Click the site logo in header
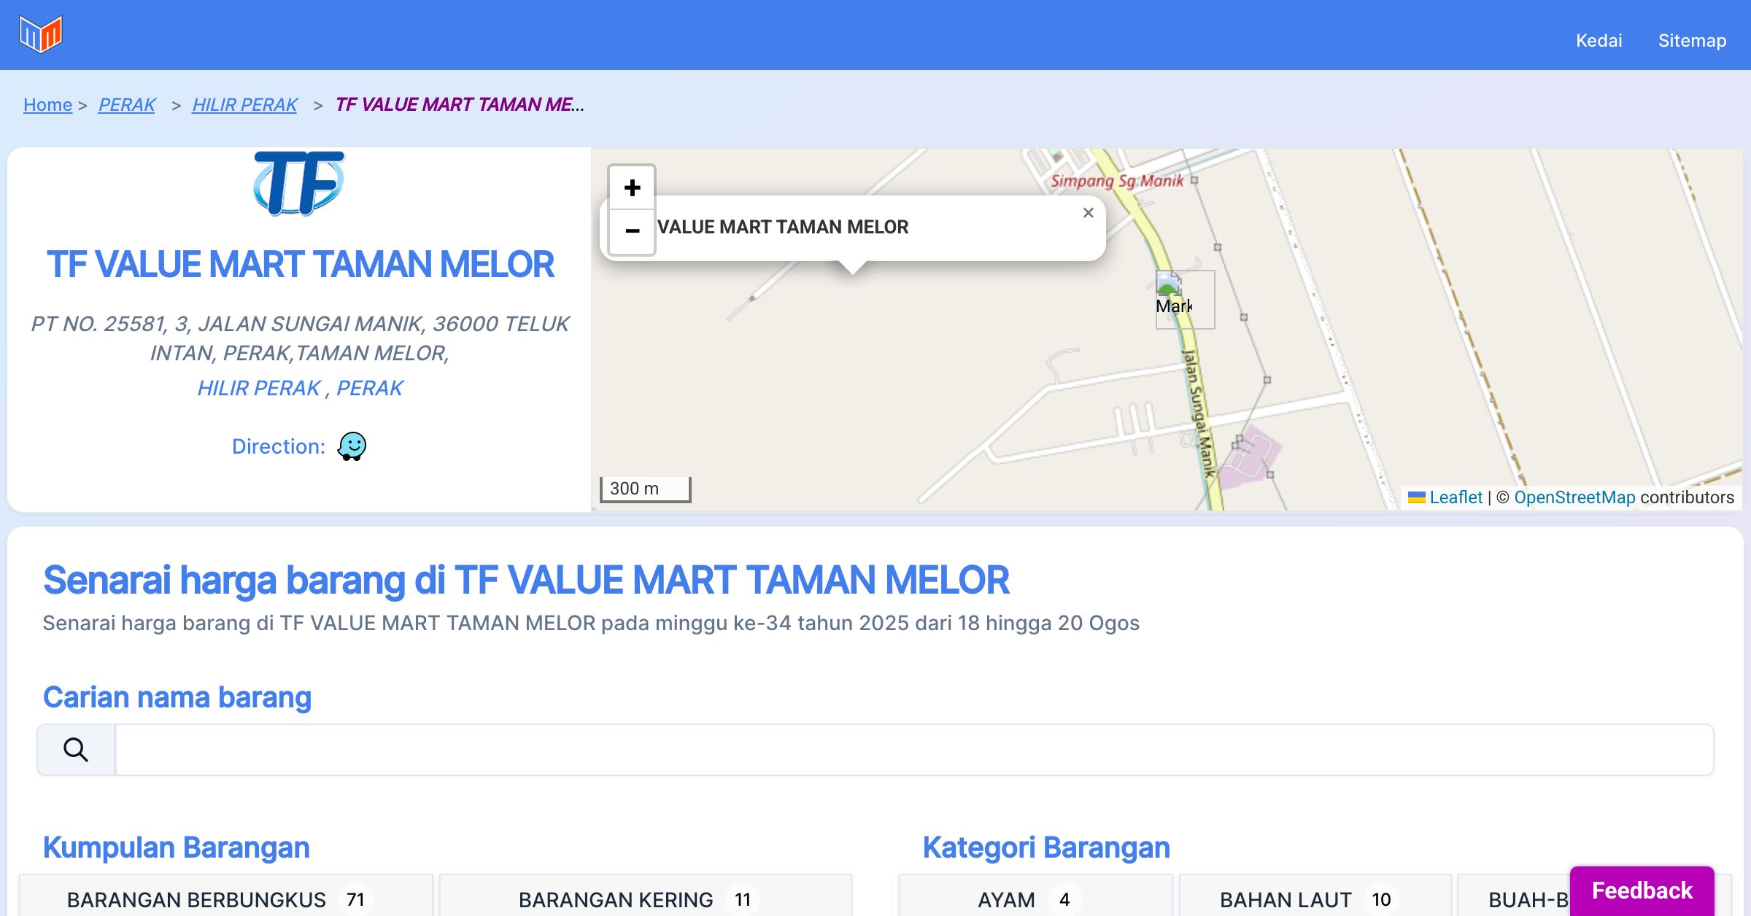 tap(41, 34)
